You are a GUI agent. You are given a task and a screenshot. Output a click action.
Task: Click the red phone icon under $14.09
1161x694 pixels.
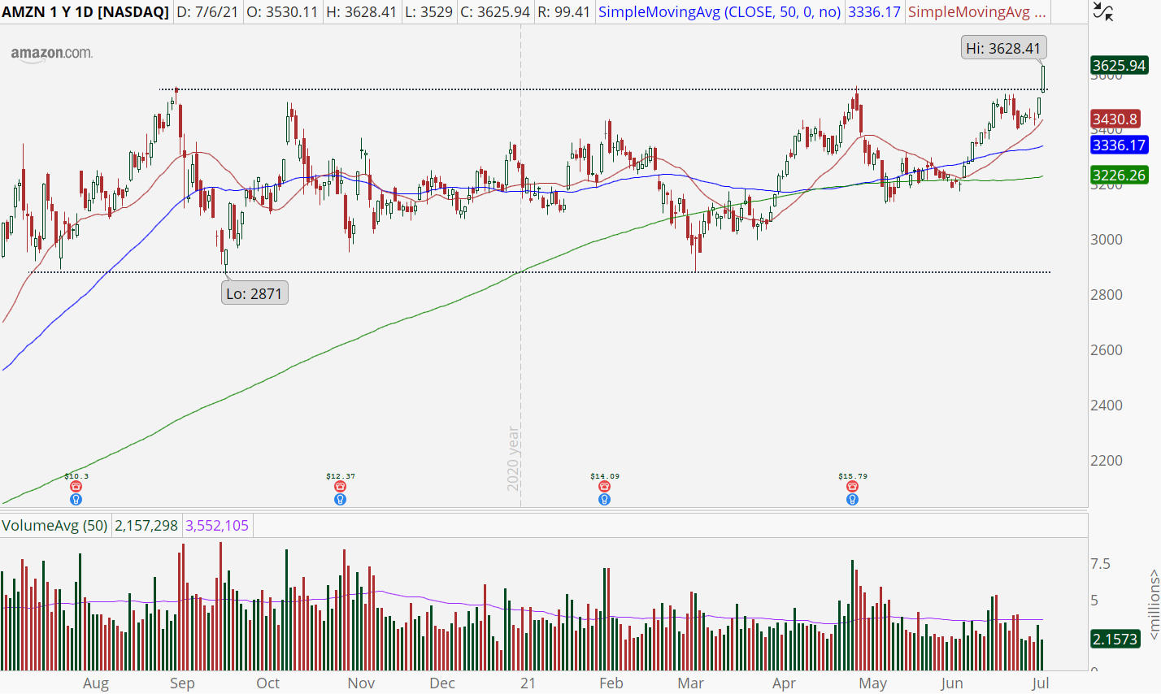click(x=604, y=486)
